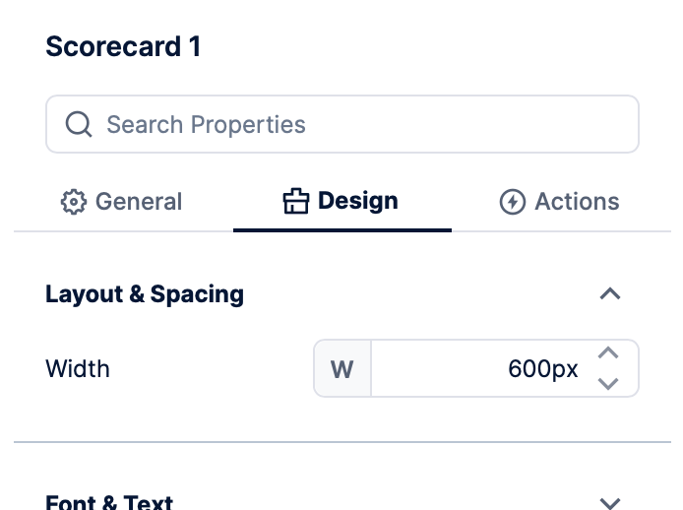Click the Width property label
Screen dimensions: 683x510
point(78,369)
